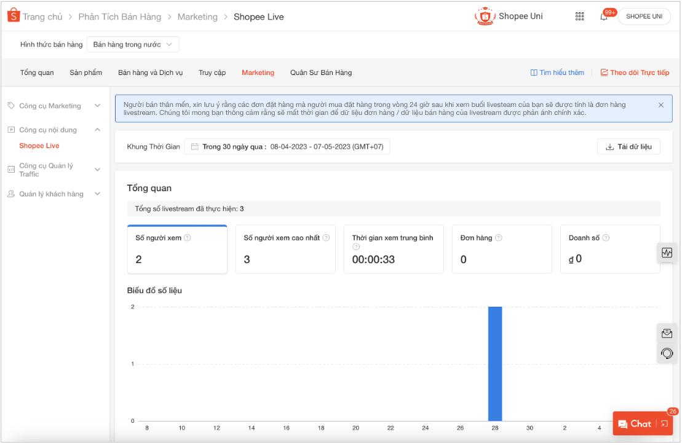Open the notifications bell
The width and height of the screenshot is (682, 445).
(604, 17)
